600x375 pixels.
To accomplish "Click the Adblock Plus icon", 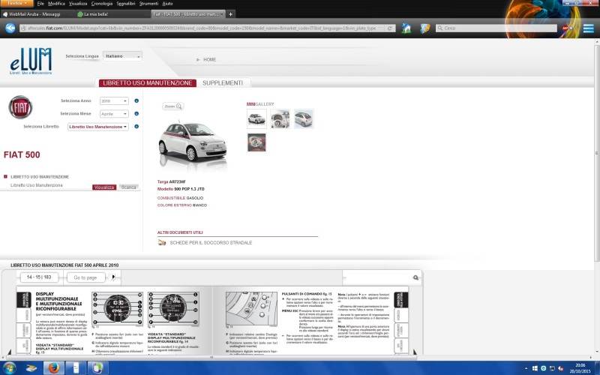I will (x=565, y=28).
